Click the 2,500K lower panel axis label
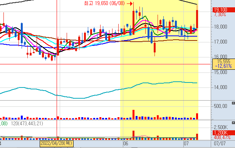Viewport: 235px width, 148px height. pos(221,128)
